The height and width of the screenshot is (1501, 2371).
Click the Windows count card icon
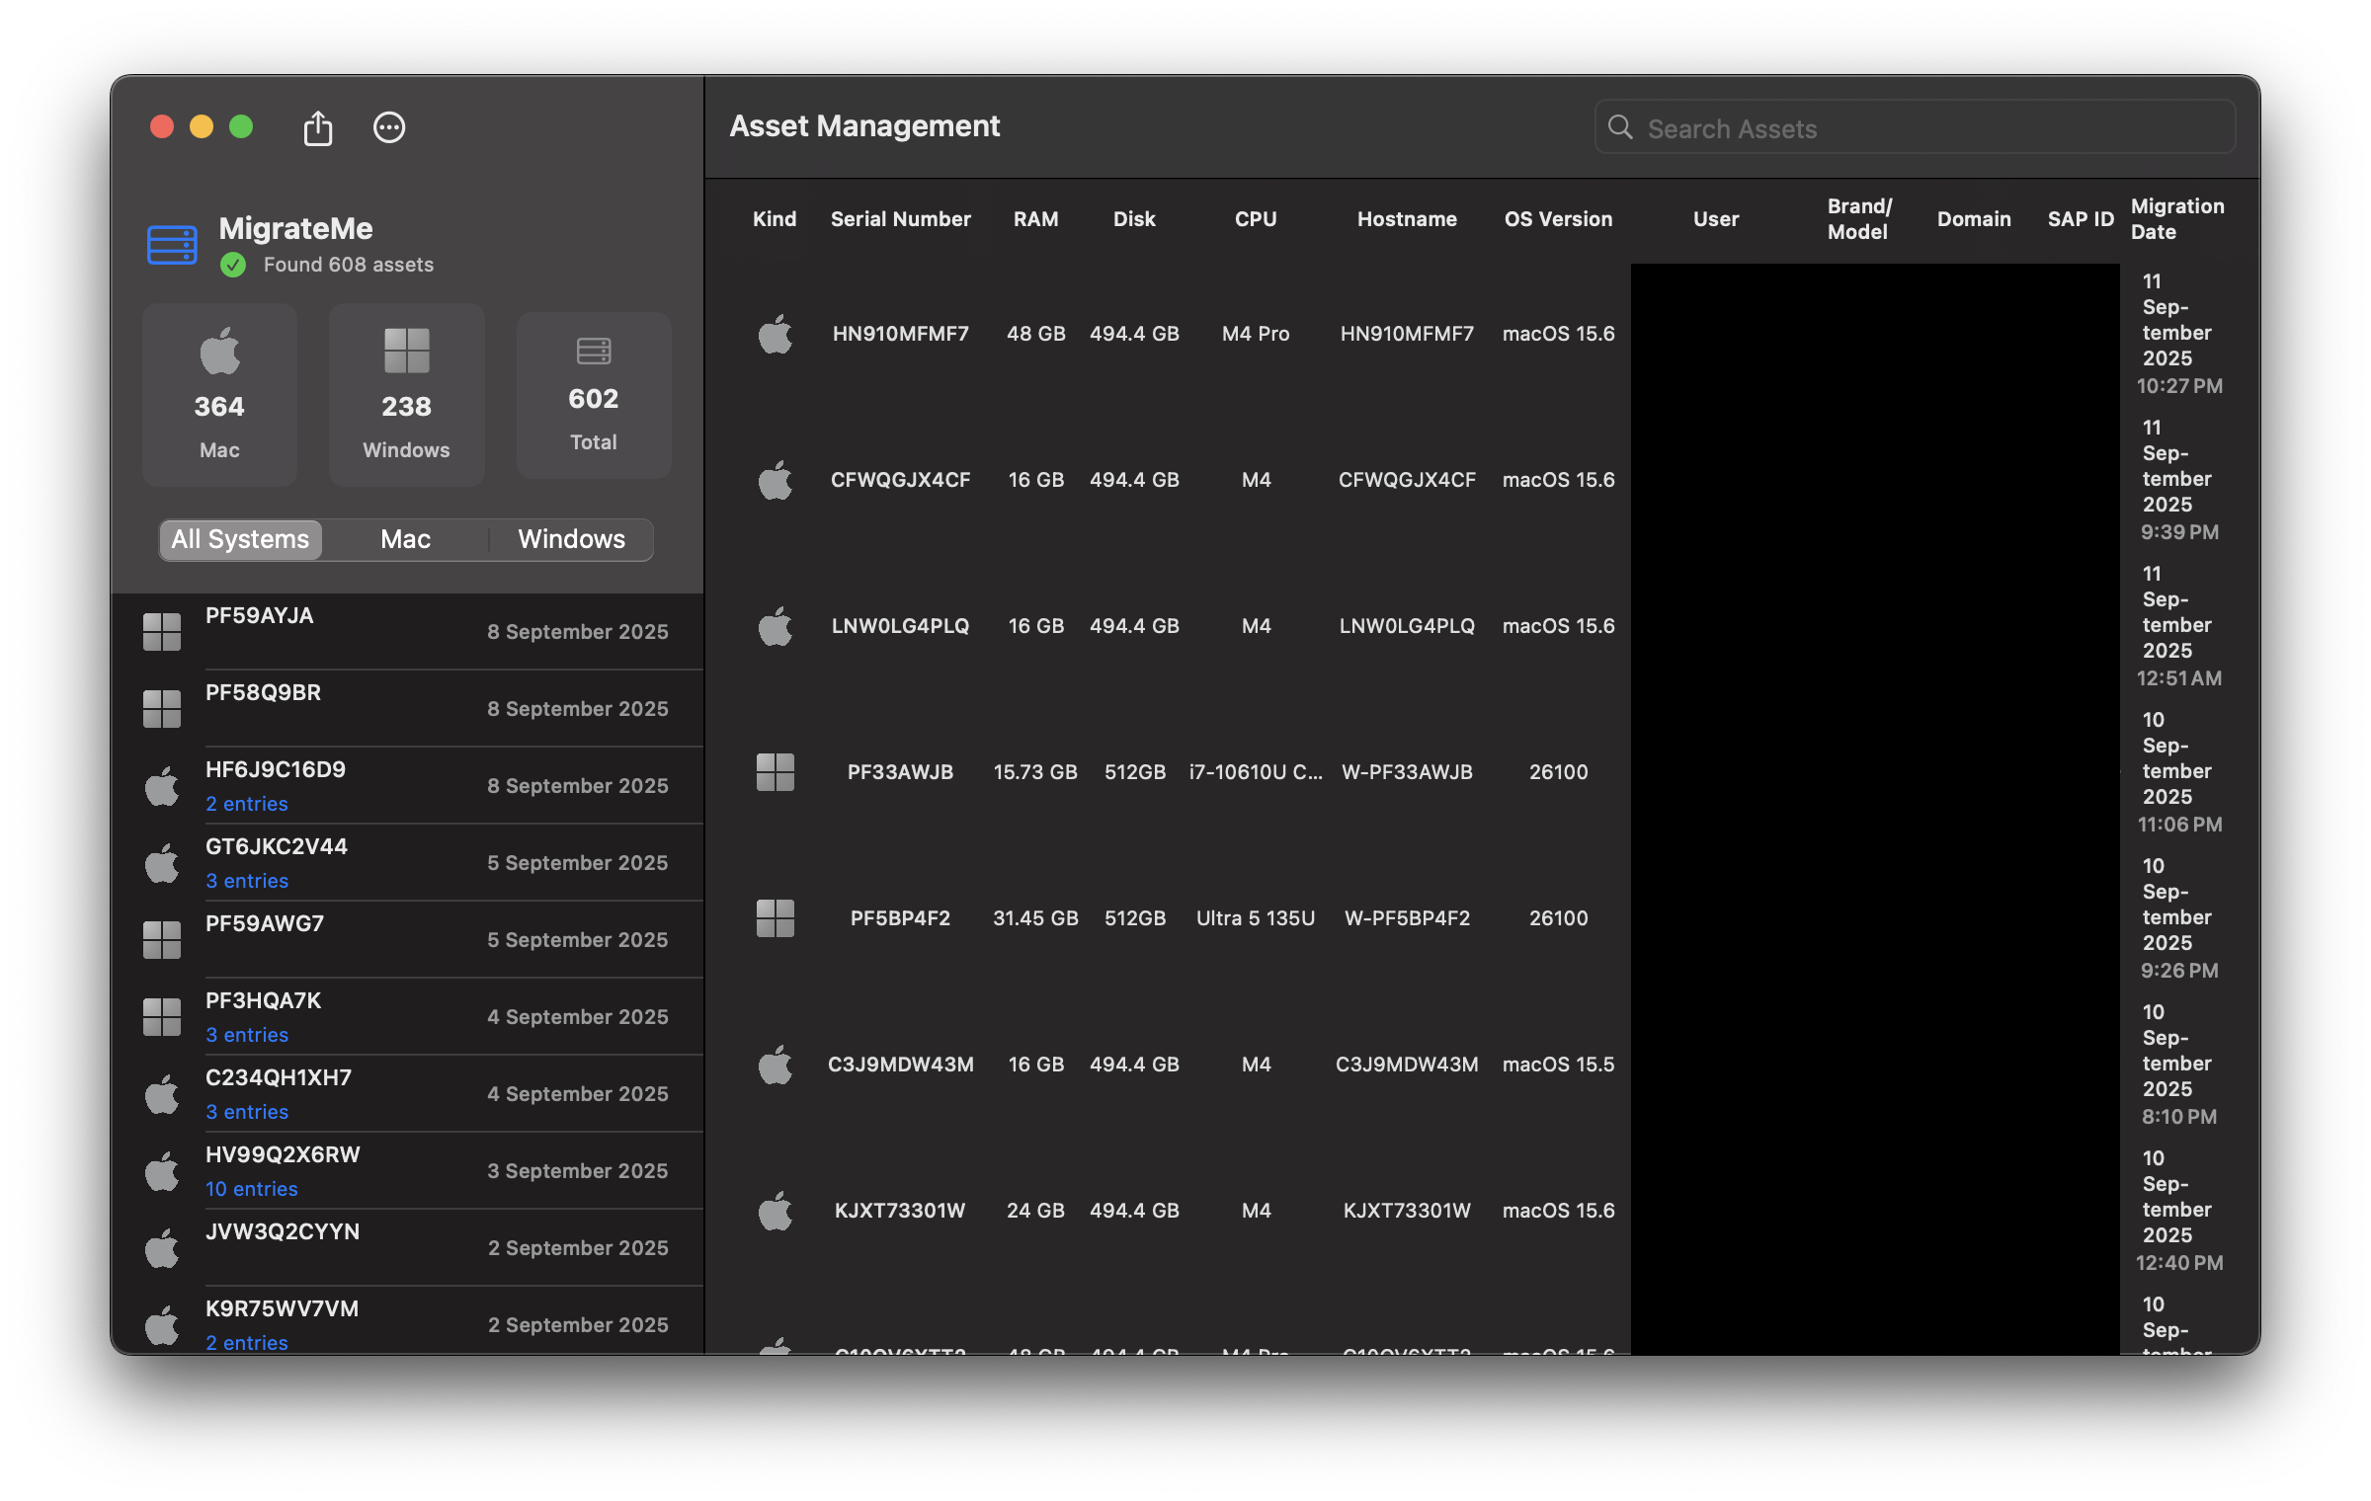(406, 352)
